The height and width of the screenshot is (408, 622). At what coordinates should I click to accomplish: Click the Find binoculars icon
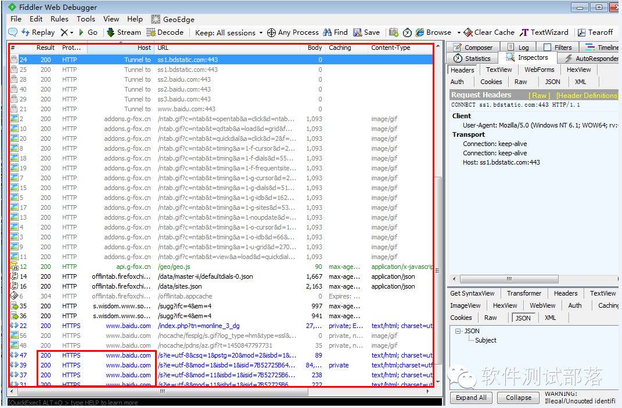coord(328,32)
